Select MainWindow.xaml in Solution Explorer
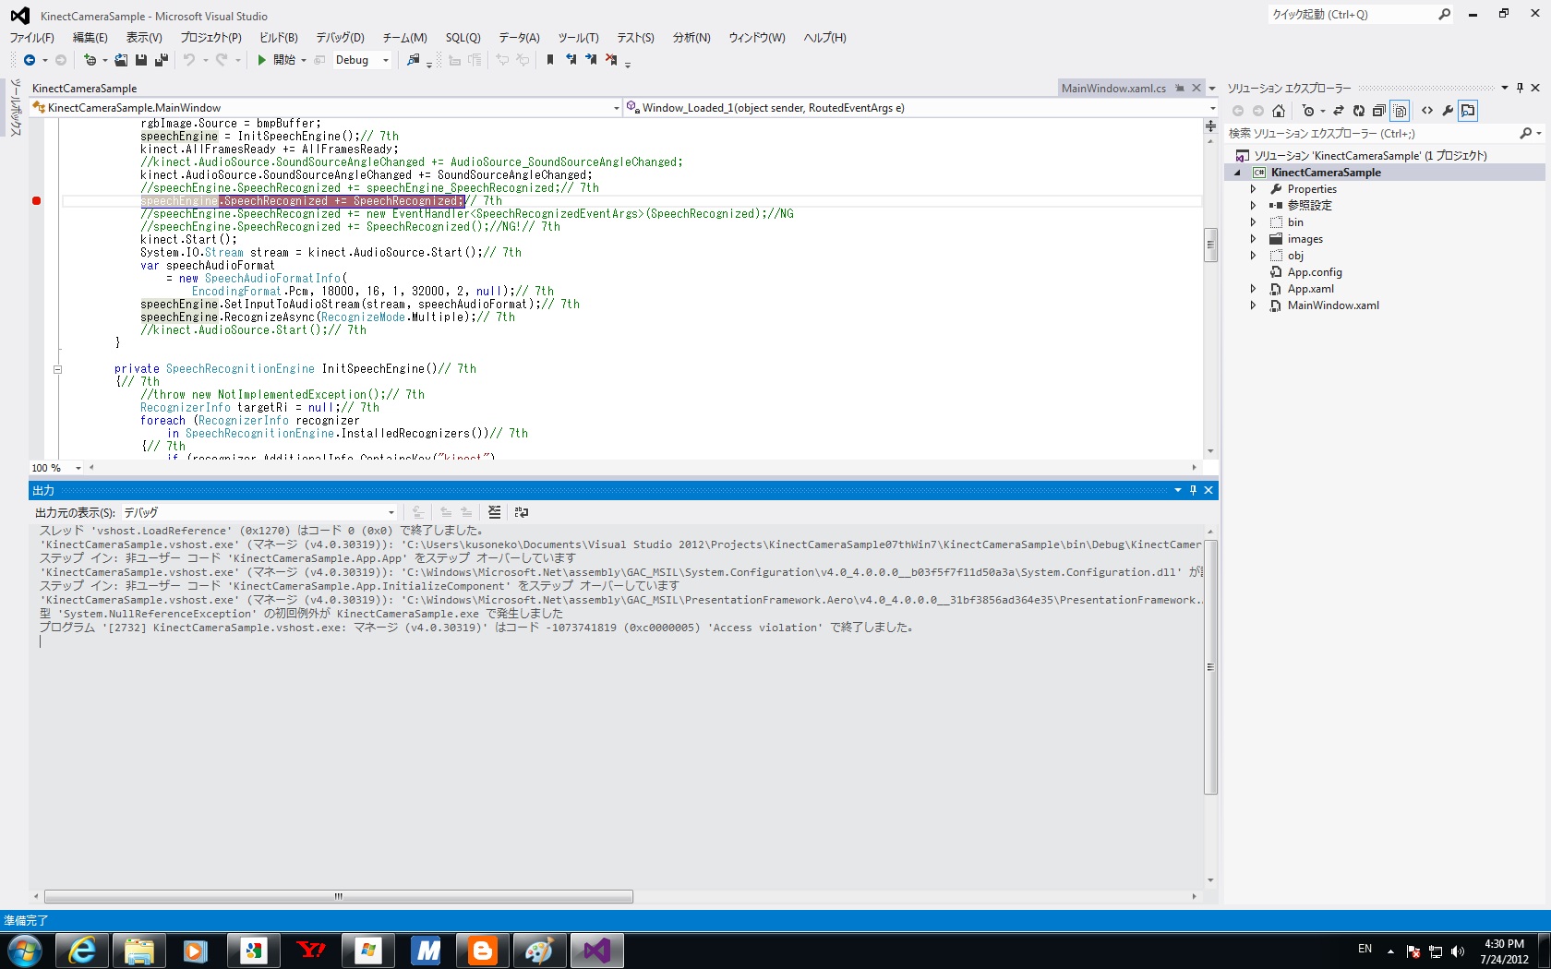Screen dimensions: 1551x969 click(1333, 305)
